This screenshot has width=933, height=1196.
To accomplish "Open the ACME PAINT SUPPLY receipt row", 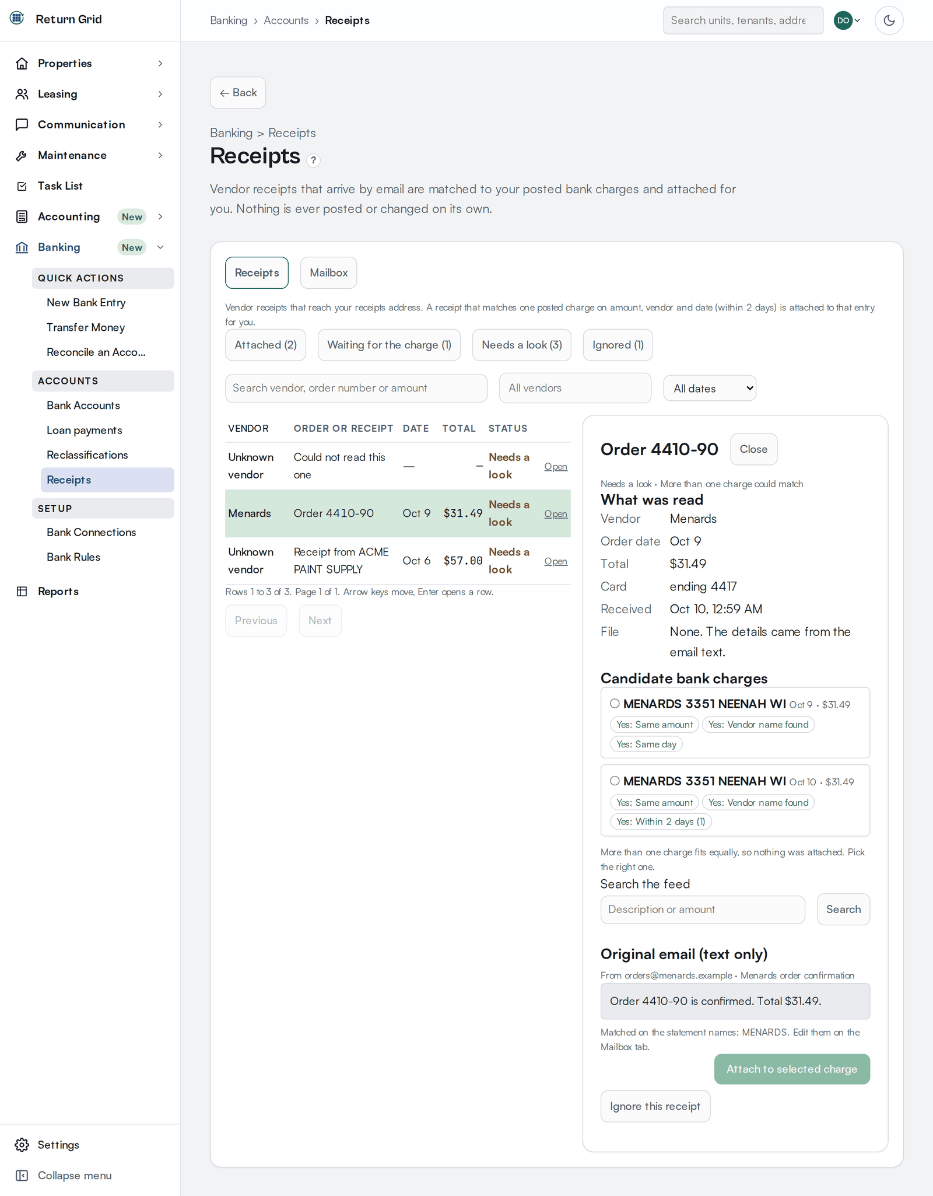I will (x=556, y=561).
